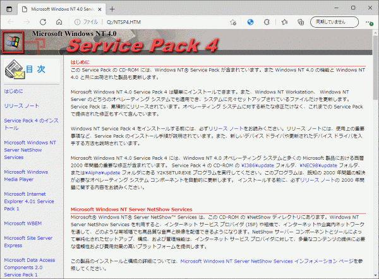379x279 pixels.
Task: Open the ¥I386¥update folder link
Action: [258, 165]
